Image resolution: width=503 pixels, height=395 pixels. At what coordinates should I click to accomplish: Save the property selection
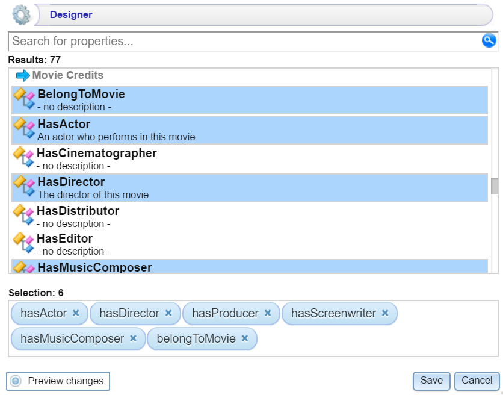tap(431, 381)
